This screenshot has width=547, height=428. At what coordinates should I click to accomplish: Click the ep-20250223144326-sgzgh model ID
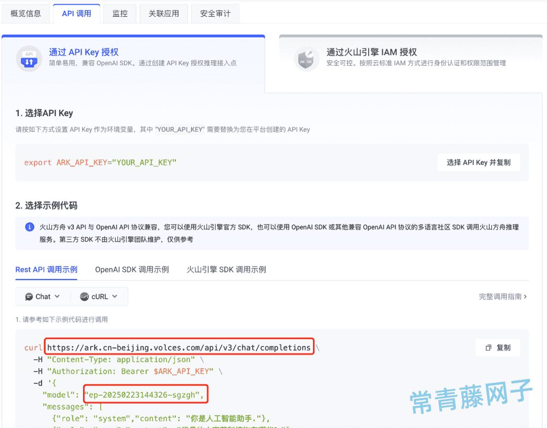(144, 395)
